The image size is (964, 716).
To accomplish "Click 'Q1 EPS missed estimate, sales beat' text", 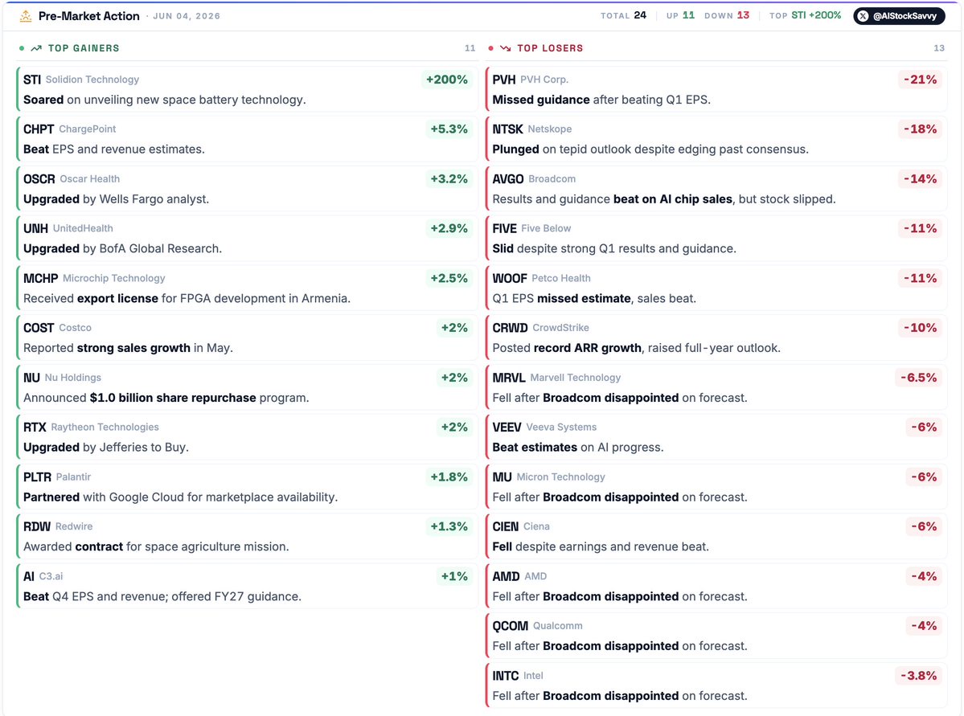I will point(594,299).
